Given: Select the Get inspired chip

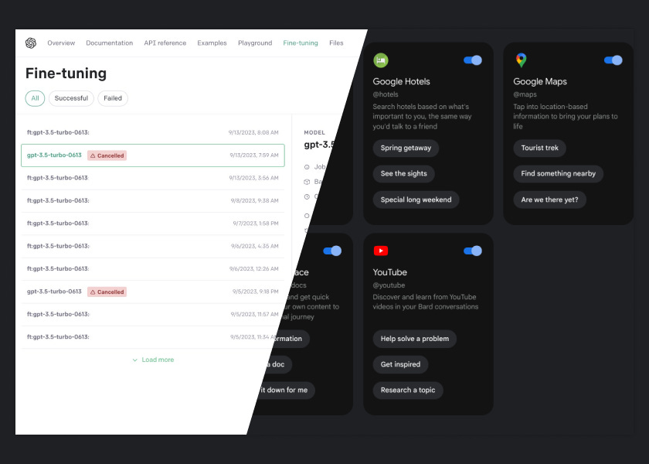Looking at the screenshot, I should 400,364.
